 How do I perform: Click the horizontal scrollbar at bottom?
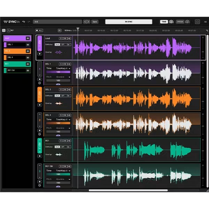[x=128, y=190]
